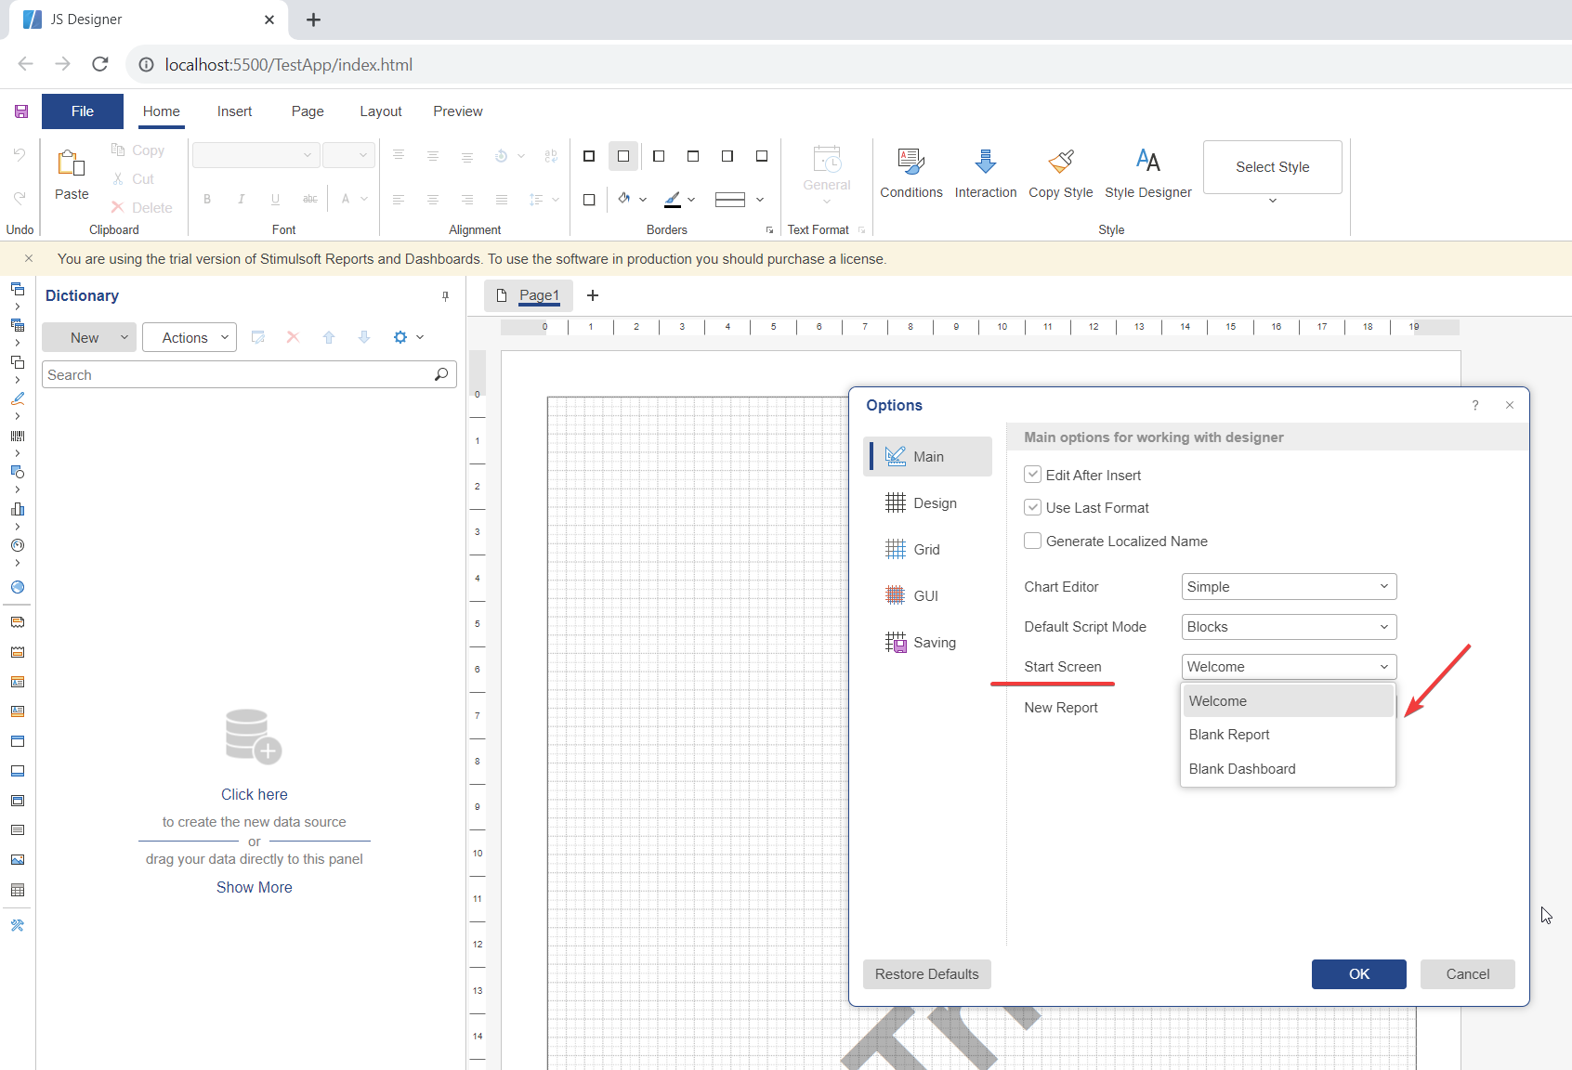
Task: Open the Options dialog help question mark
Action: (x=1475, y=405)
